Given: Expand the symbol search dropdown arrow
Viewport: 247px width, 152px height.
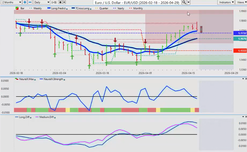Looking at the screenshot, I should pos(189,2).
